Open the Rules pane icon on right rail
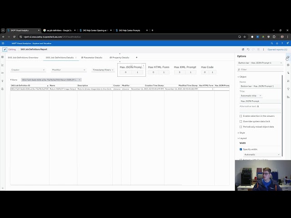This screenshot has height=218, width=291. coord(288,81)
